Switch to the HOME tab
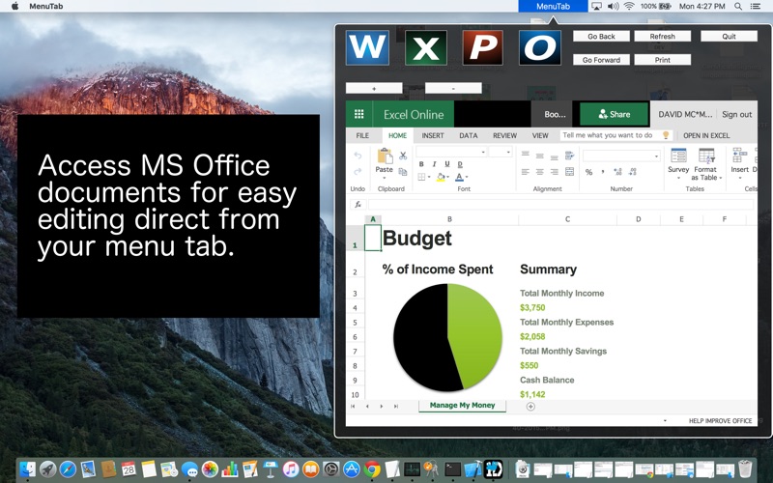 click(397, 135)
